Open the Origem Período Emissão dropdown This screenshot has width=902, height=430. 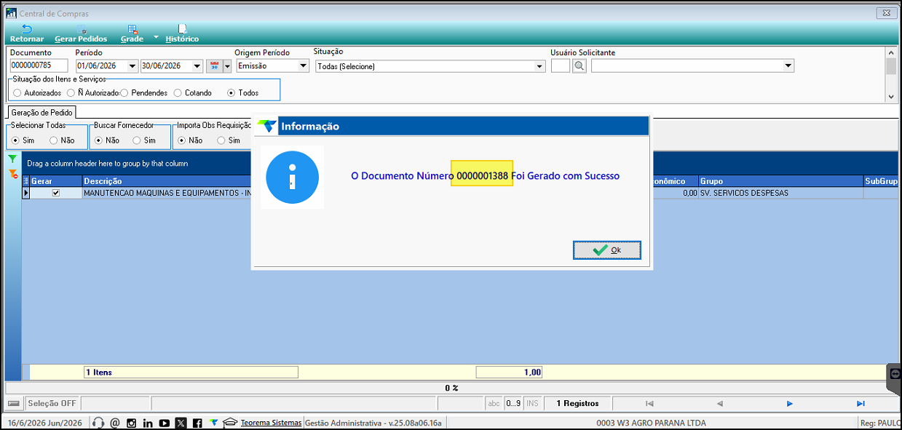click(304, 66)
